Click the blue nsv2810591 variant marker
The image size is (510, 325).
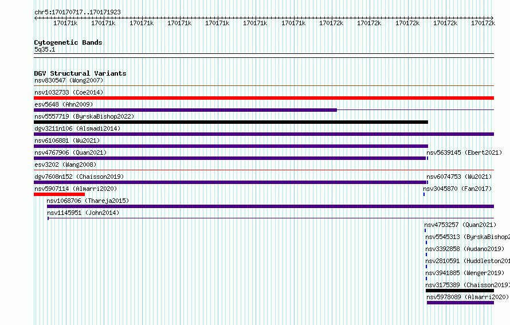tap(426, 267)
